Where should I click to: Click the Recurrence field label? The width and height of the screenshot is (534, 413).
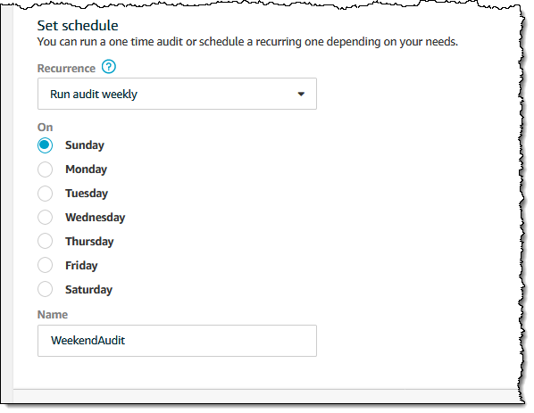[66, 68]
